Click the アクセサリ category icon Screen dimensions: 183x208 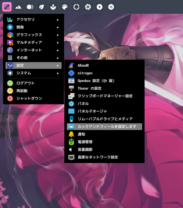click(10, 20)
